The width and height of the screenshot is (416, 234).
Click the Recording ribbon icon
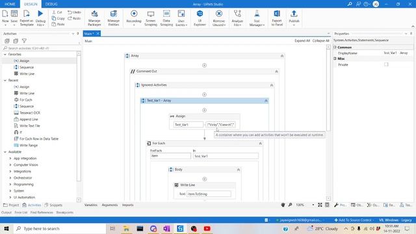tap(134, 14)
